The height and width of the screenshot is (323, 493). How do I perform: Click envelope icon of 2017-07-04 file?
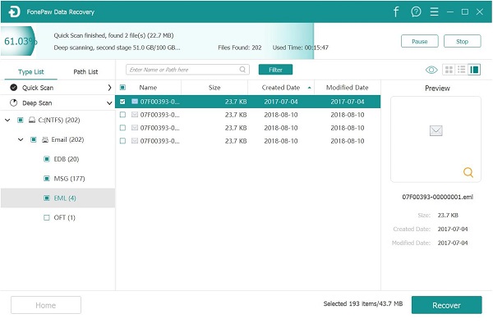[x=135, y=102]
